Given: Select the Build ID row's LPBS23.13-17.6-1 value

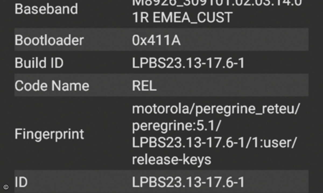Looking at the screenshot, I should pos(188,63).
